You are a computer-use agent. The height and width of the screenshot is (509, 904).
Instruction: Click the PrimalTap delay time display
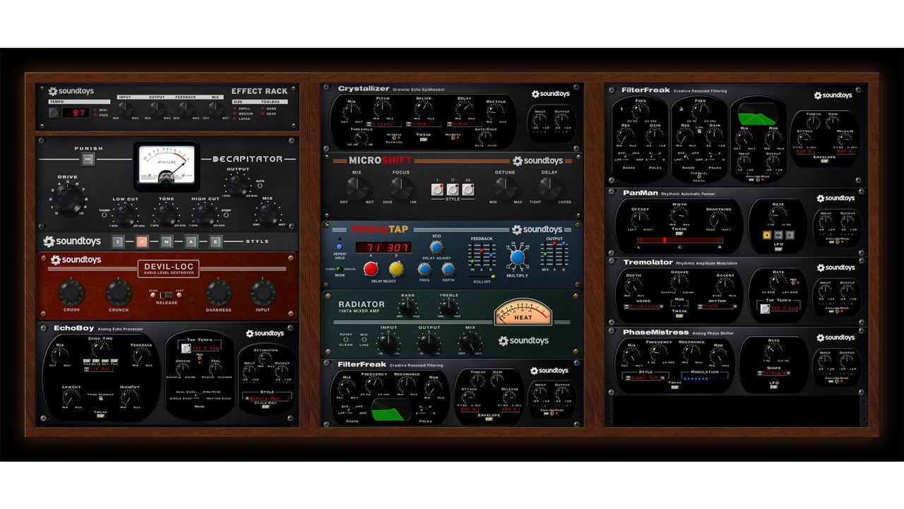383,248
